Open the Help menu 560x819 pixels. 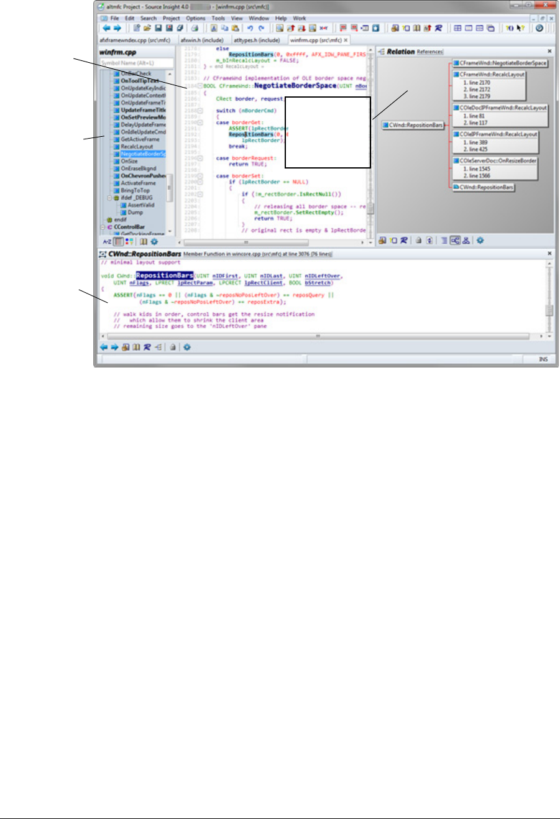pos(281,18)
